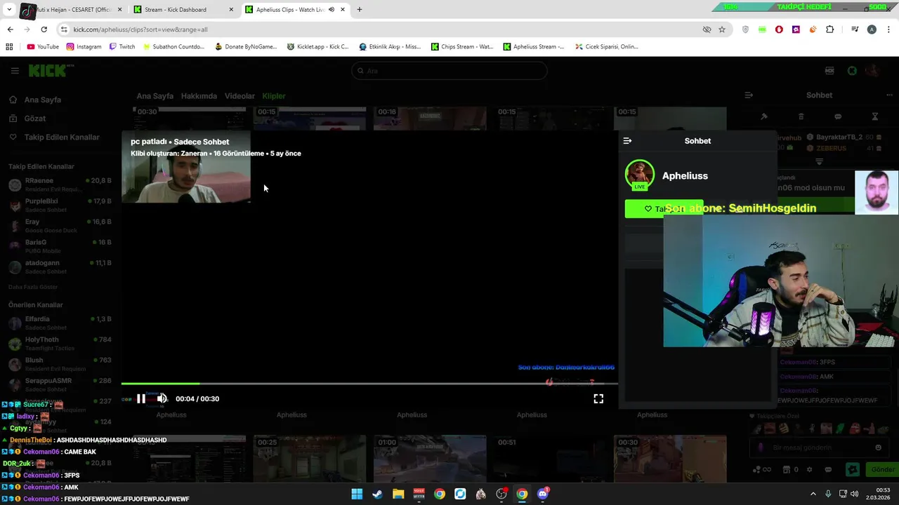Open the 00:25 clip thumbnail in bottom row

pos(309,459)
